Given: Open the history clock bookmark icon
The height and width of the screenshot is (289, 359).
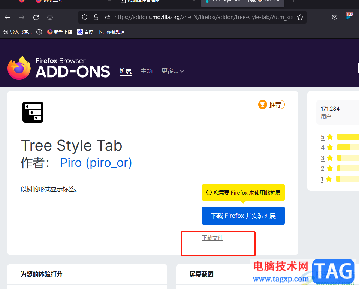Looking at the screenshot, I should [x=39, y=32].
